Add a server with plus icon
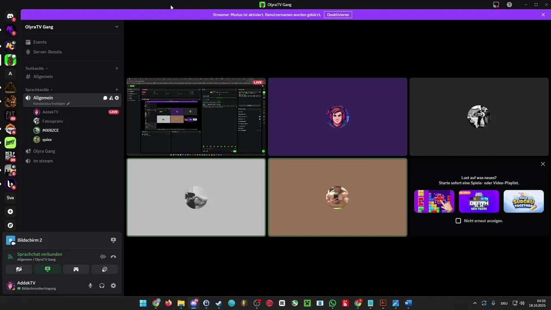Image resolution: width=551 pixels, height=310 pixels. (x=10, y=211)
